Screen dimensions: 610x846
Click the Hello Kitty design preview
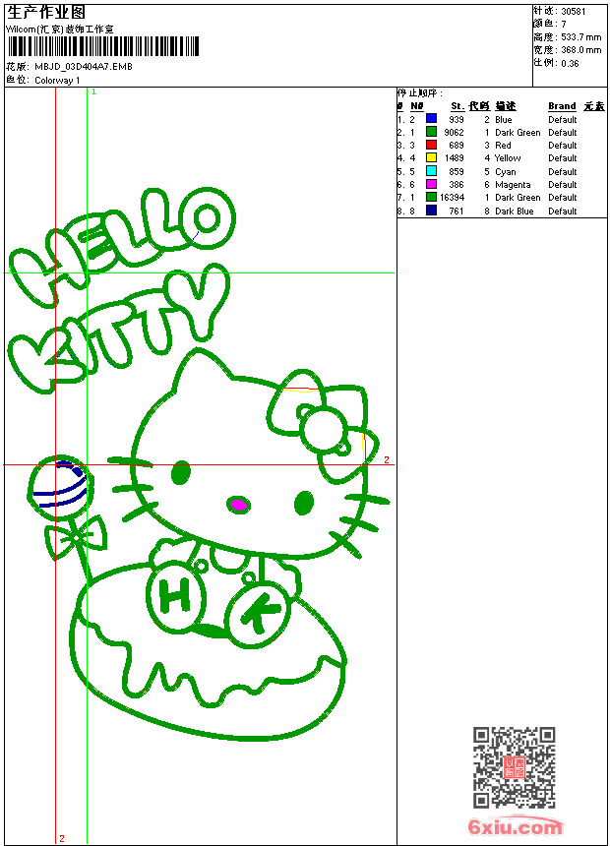pyautogui.click(x=200, y=464)
